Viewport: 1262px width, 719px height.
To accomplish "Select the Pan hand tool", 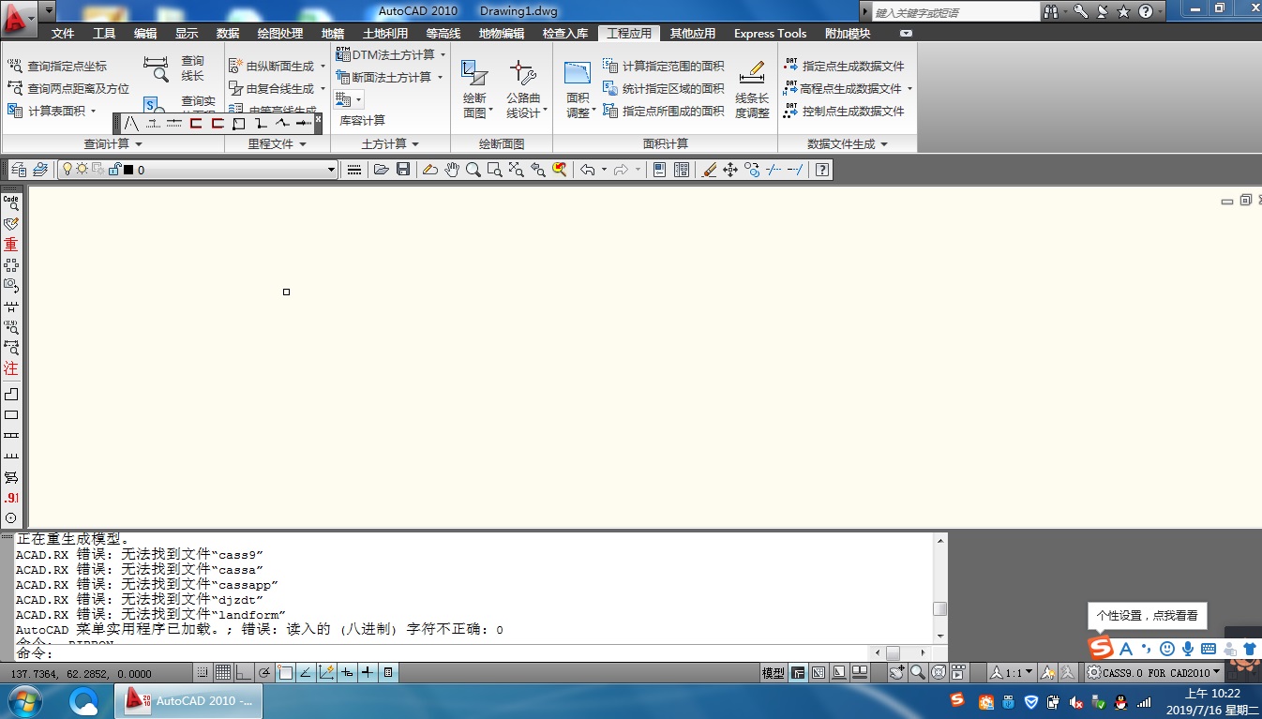I will [452, 170].
